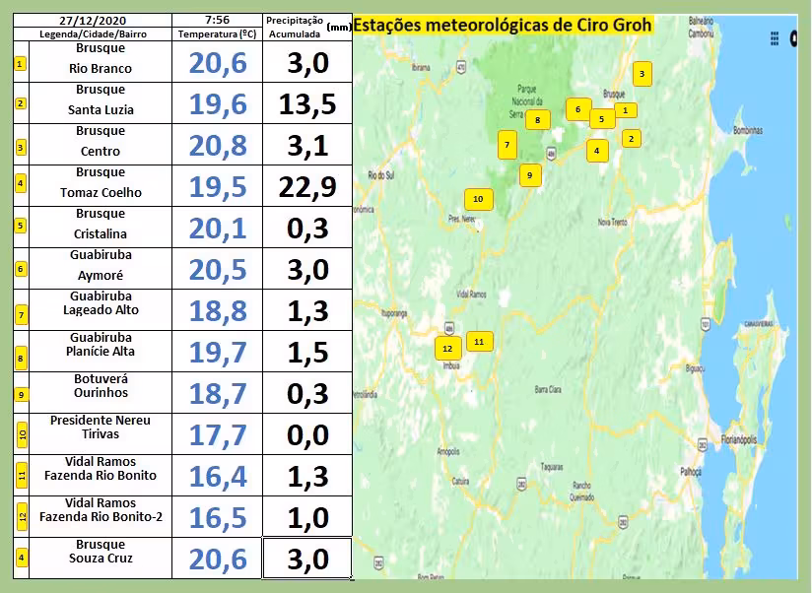Select map marker 11 for Vidal Ramos
The height and width of the screenshot is (593, 812).
[479, 342]
